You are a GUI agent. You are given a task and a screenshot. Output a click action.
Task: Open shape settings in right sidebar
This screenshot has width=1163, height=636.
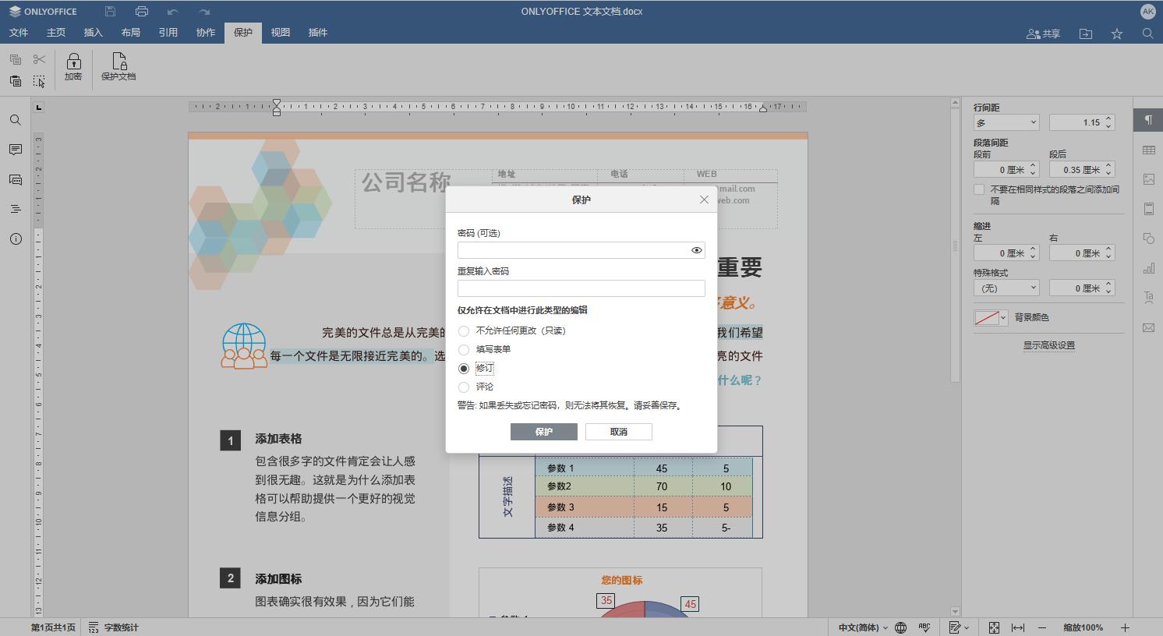[x=1148, y=238]
